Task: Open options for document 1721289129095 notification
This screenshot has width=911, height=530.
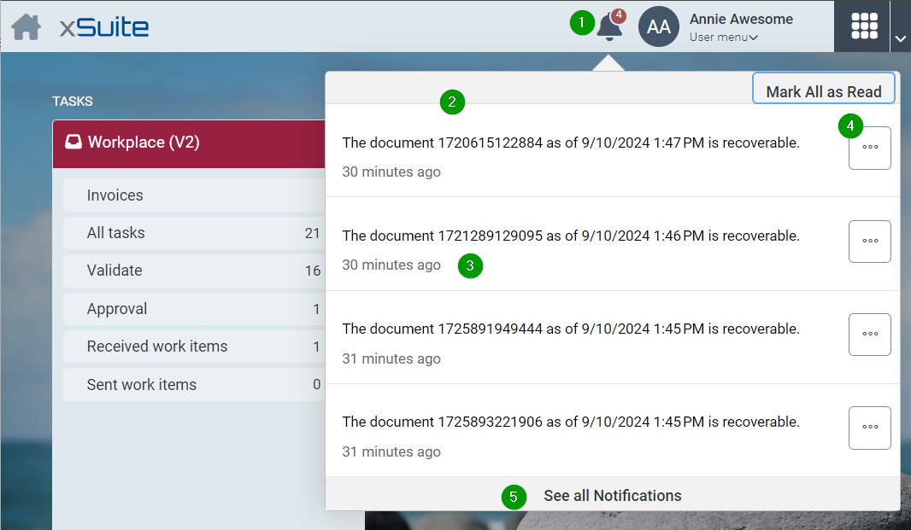Action: click(x=869, y=242)
